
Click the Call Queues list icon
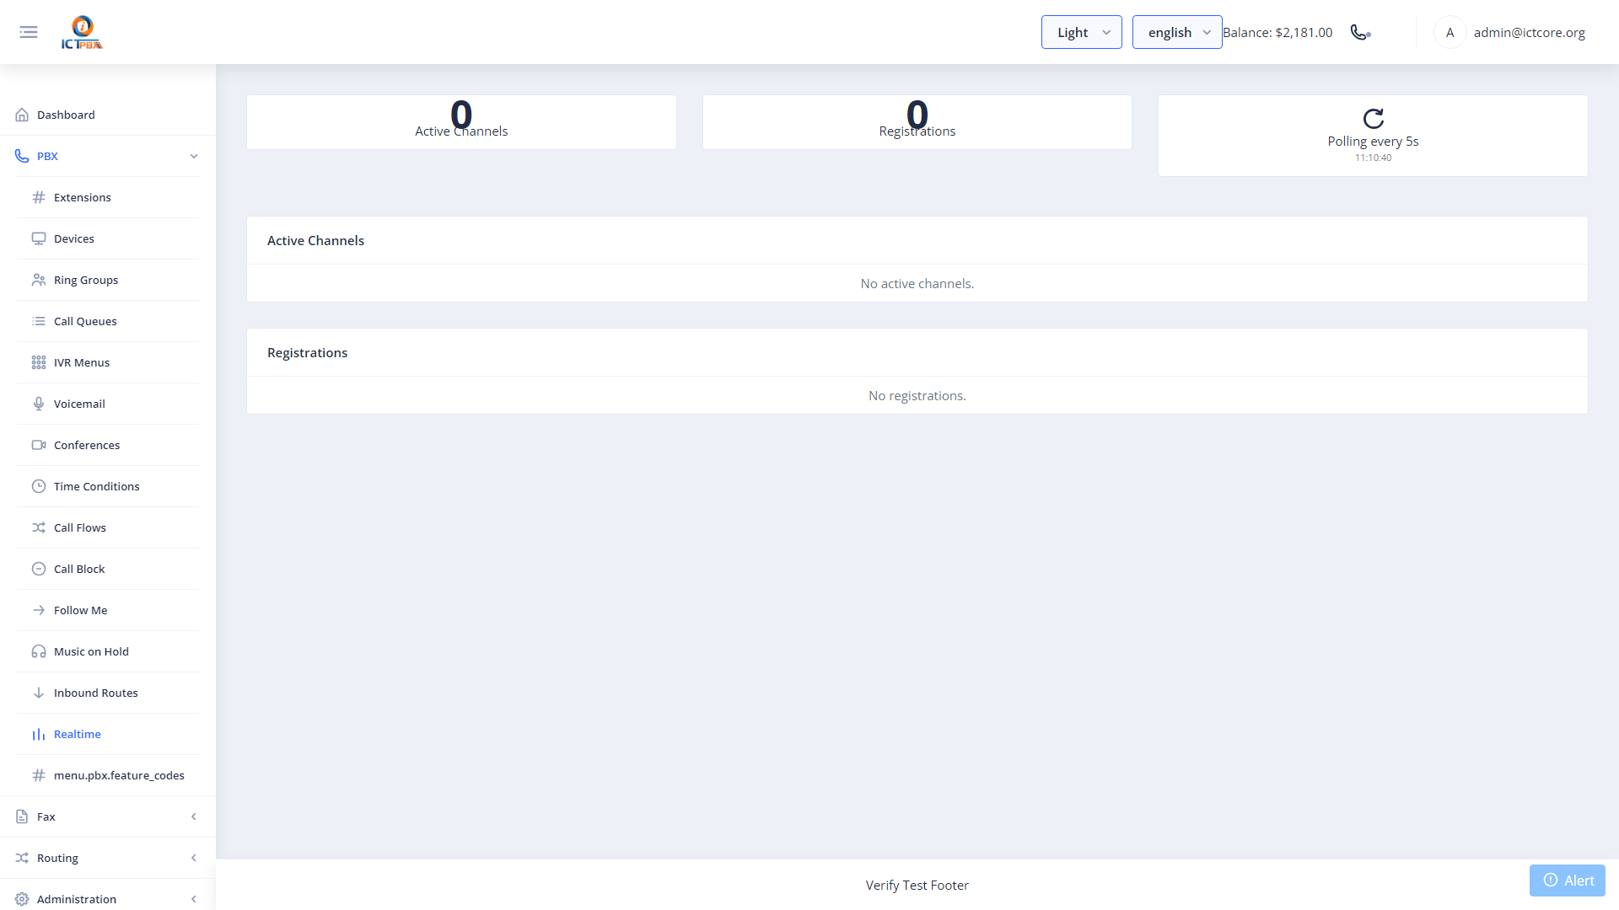(x=39, y=321)
